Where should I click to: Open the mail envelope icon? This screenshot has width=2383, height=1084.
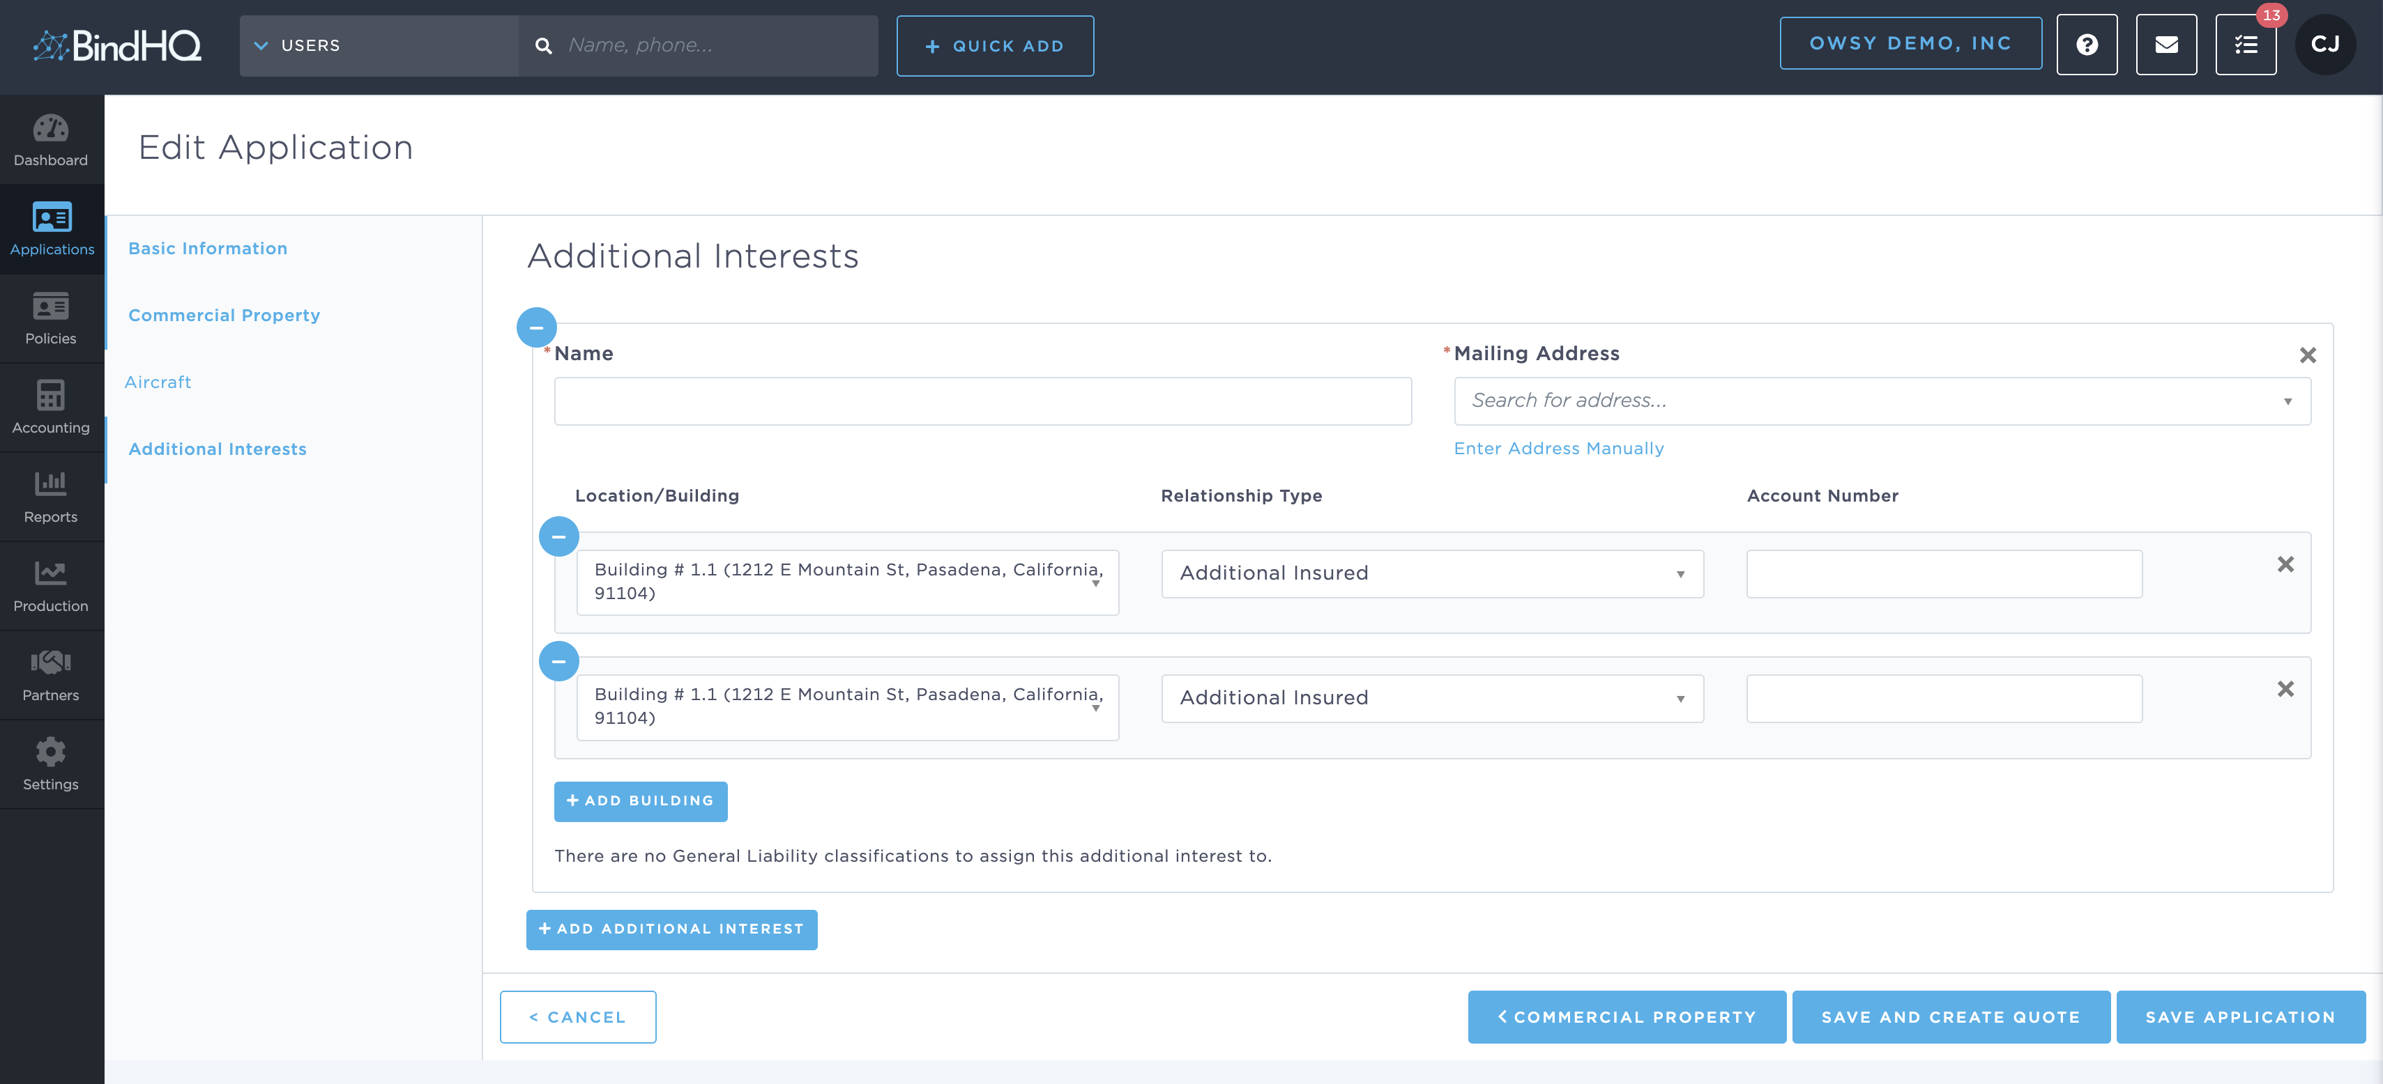pyautogui.click(x=2165, y=45)
